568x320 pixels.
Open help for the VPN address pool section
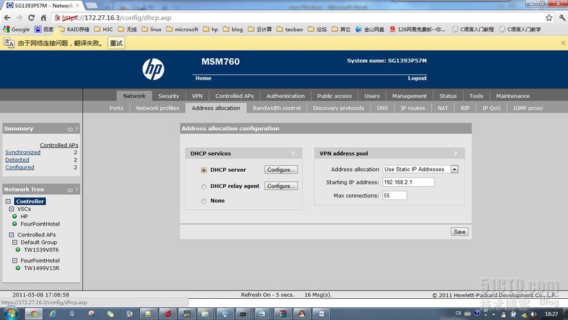(x=455, y=154)
